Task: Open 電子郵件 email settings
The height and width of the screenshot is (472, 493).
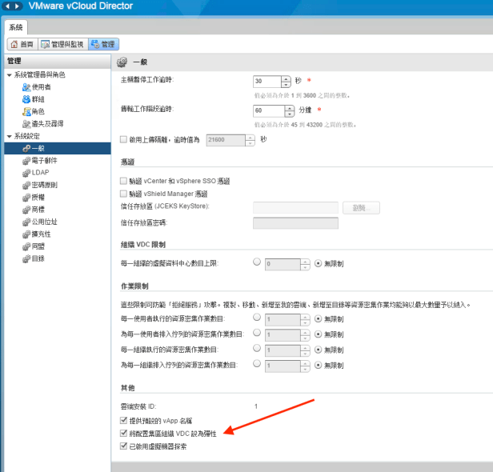Action: (44, 160)
